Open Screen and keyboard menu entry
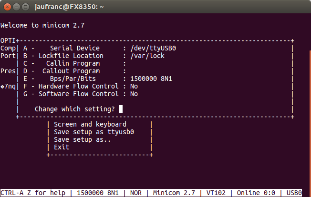311x197 pixels. tap(90, 124)
